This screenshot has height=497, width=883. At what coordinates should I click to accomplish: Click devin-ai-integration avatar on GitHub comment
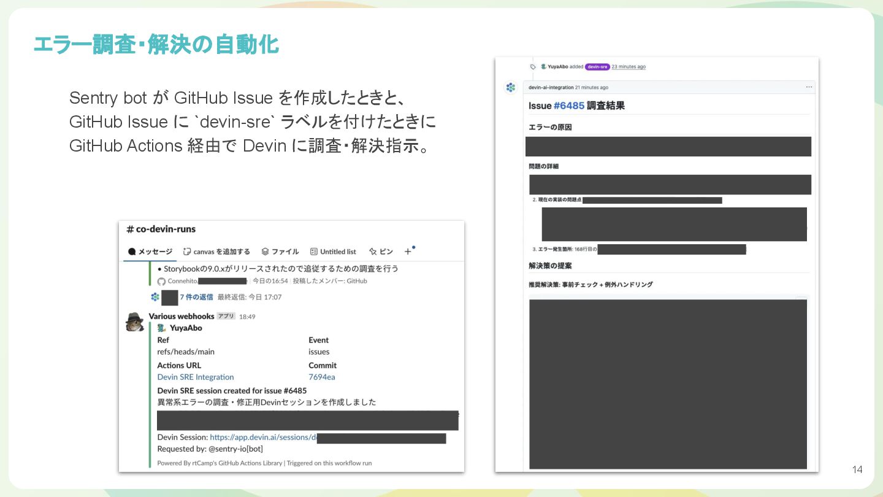[x=511, y=87]
